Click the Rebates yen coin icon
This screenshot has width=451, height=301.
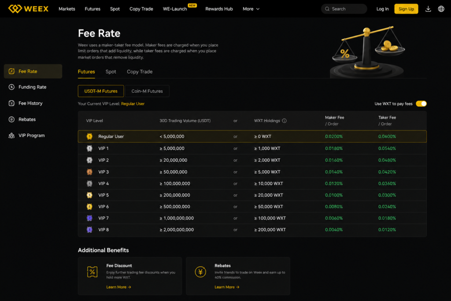coord(200,271)
